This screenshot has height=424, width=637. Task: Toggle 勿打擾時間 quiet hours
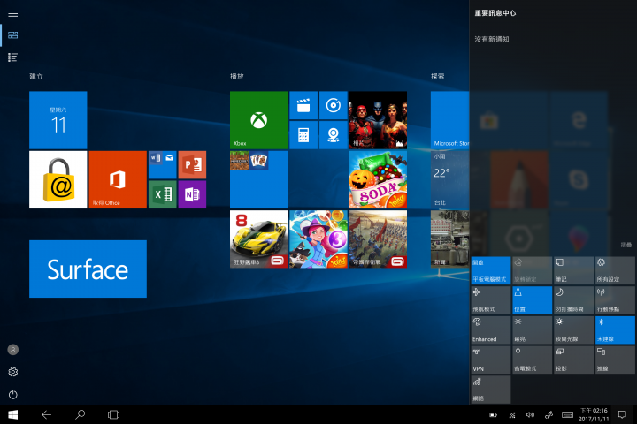(x=573, y=300)
